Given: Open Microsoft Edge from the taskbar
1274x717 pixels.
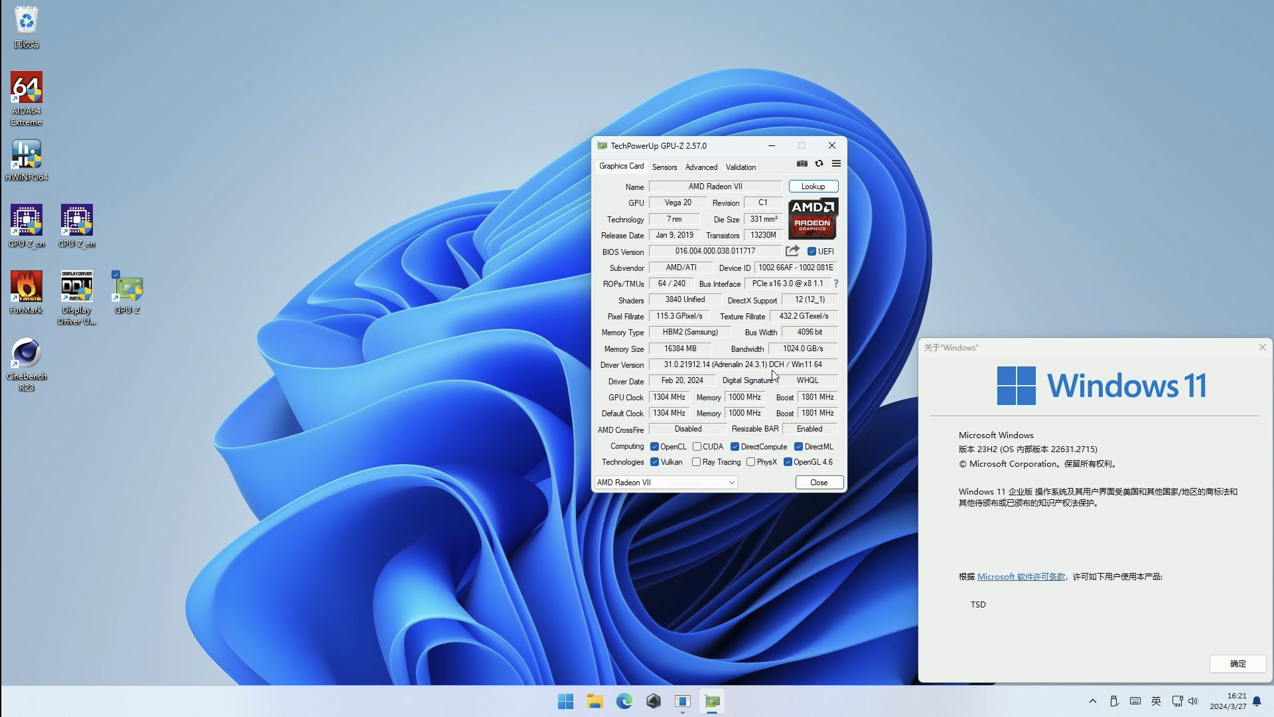Looking at the screenshot, I should 624,701.
